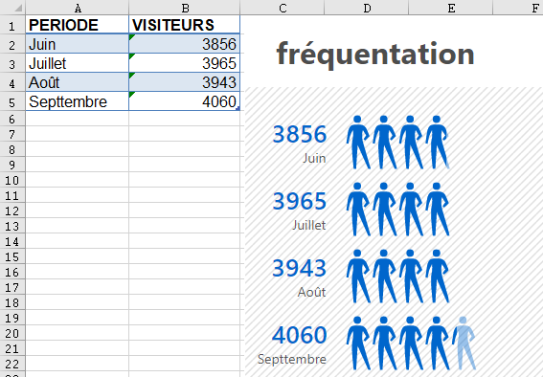Viewport: 543px width, 377px height.
Task: Click first person icon in Juin row
Action: [x=358, y=143]
